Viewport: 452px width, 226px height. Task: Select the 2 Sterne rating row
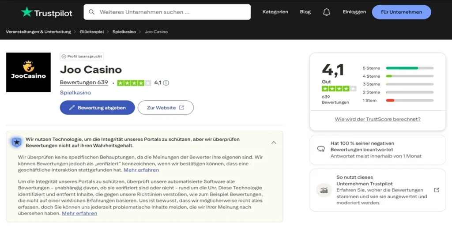[398, 92]
